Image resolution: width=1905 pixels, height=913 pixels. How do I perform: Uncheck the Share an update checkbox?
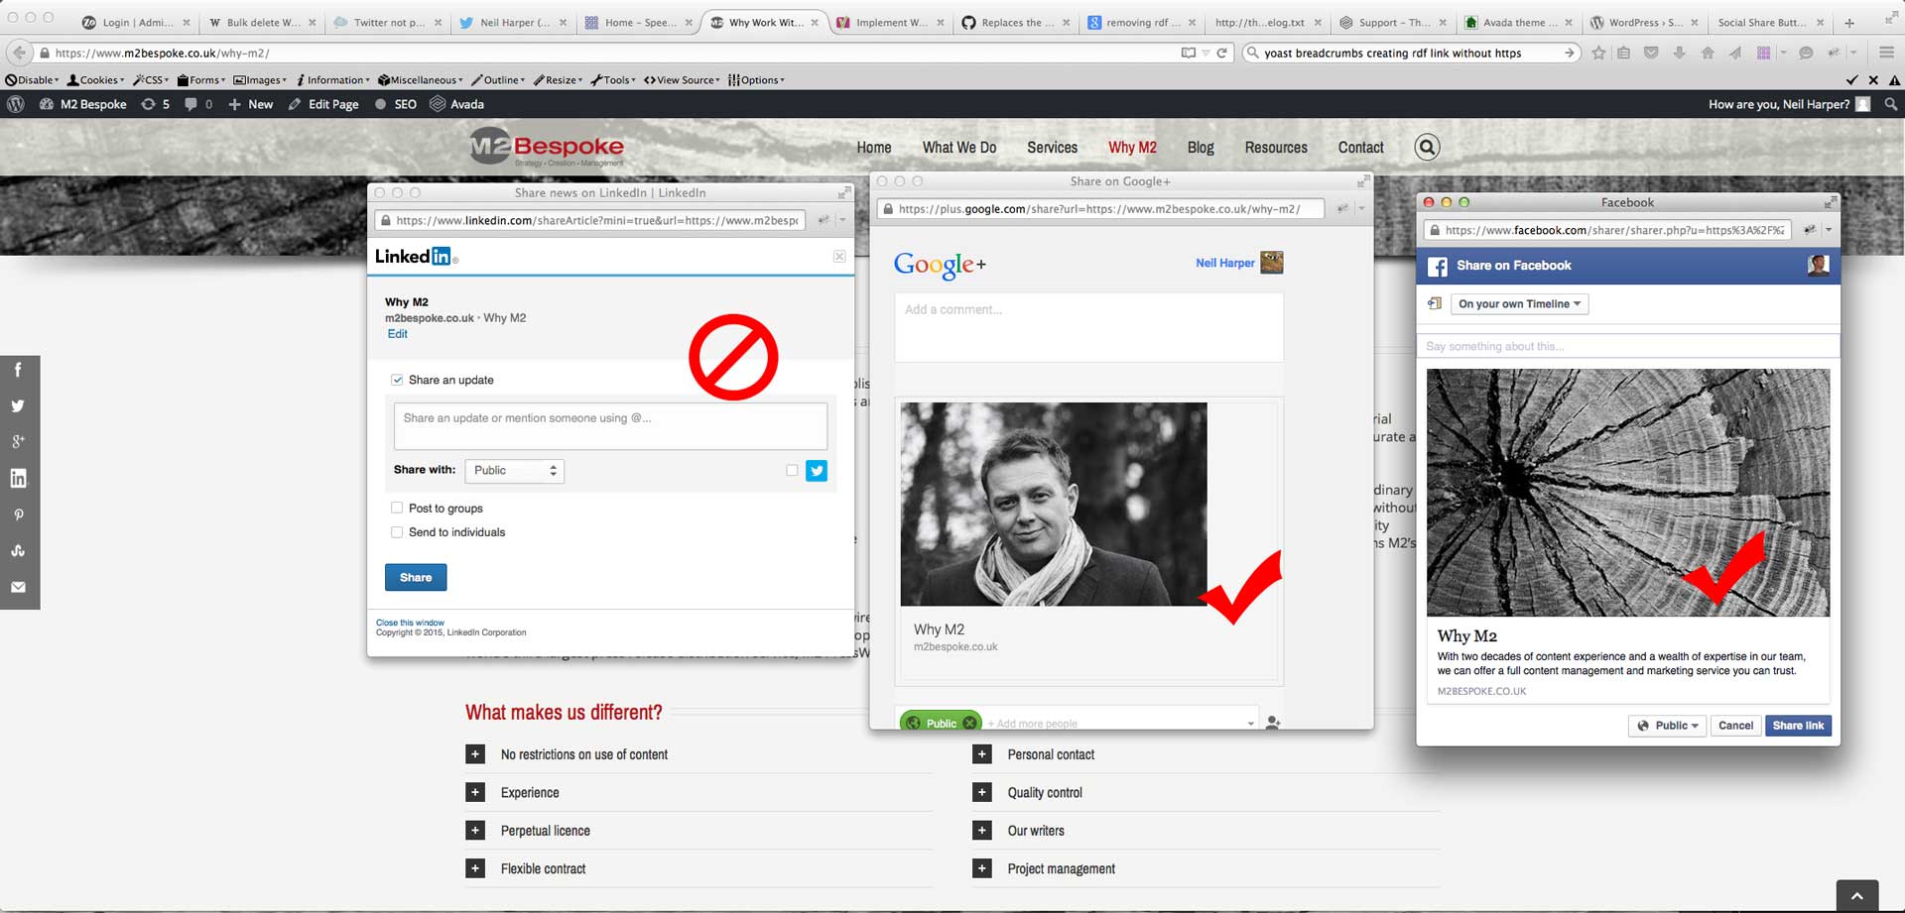(397, 380)
